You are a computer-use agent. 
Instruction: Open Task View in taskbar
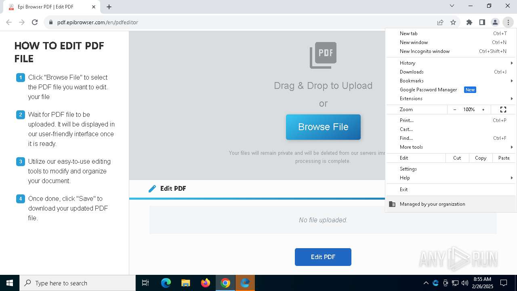pos(145,283)
